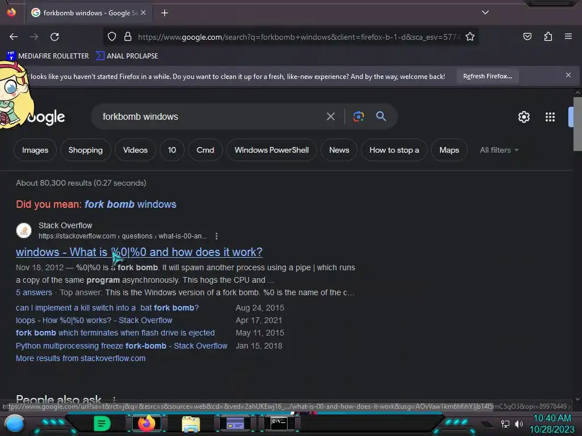Submit search with the magnifier icon

[x=381, y=116]
